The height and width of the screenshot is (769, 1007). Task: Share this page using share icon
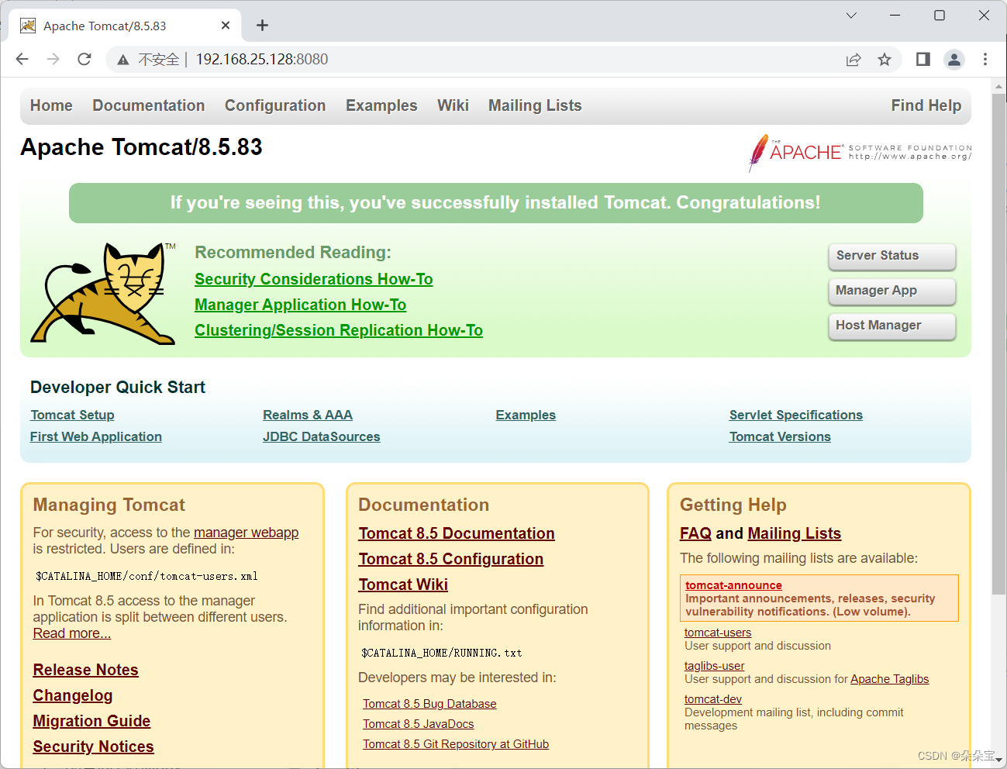[854, 60]
